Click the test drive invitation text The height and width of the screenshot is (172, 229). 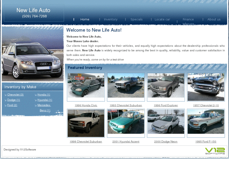coord(95,60)
